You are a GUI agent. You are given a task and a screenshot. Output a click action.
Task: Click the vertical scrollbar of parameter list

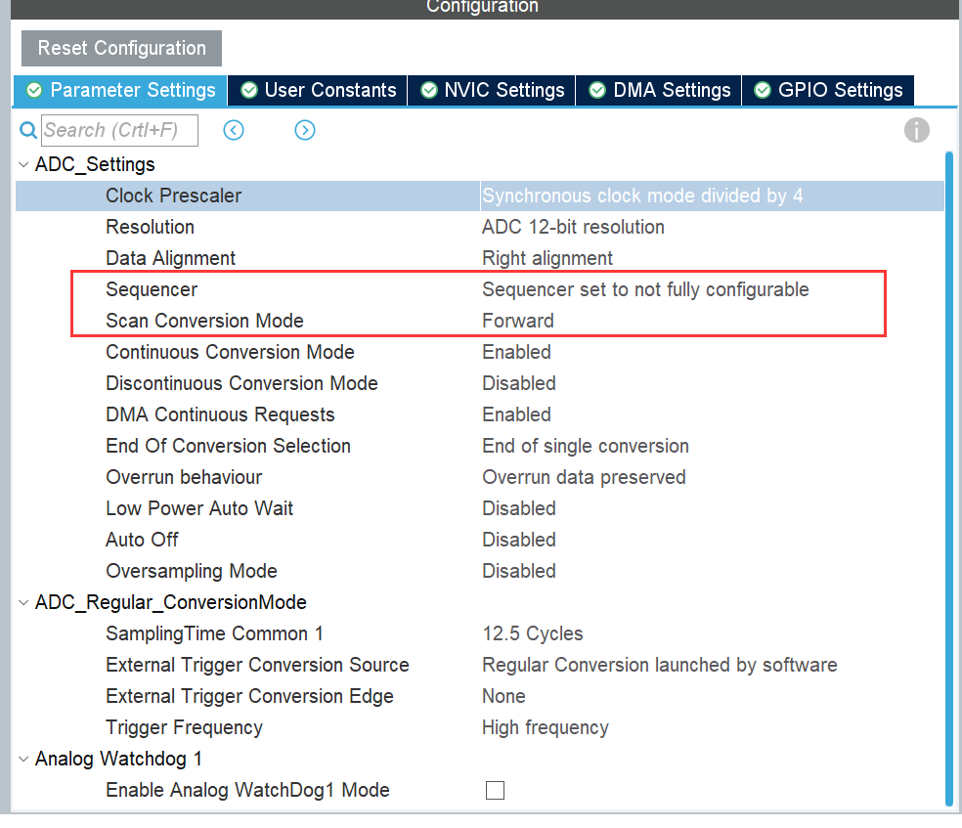948,478
